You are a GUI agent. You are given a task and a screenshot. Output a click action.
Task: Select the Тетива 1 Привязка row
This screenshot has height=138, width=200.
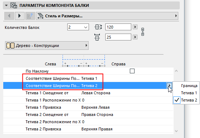88,107
